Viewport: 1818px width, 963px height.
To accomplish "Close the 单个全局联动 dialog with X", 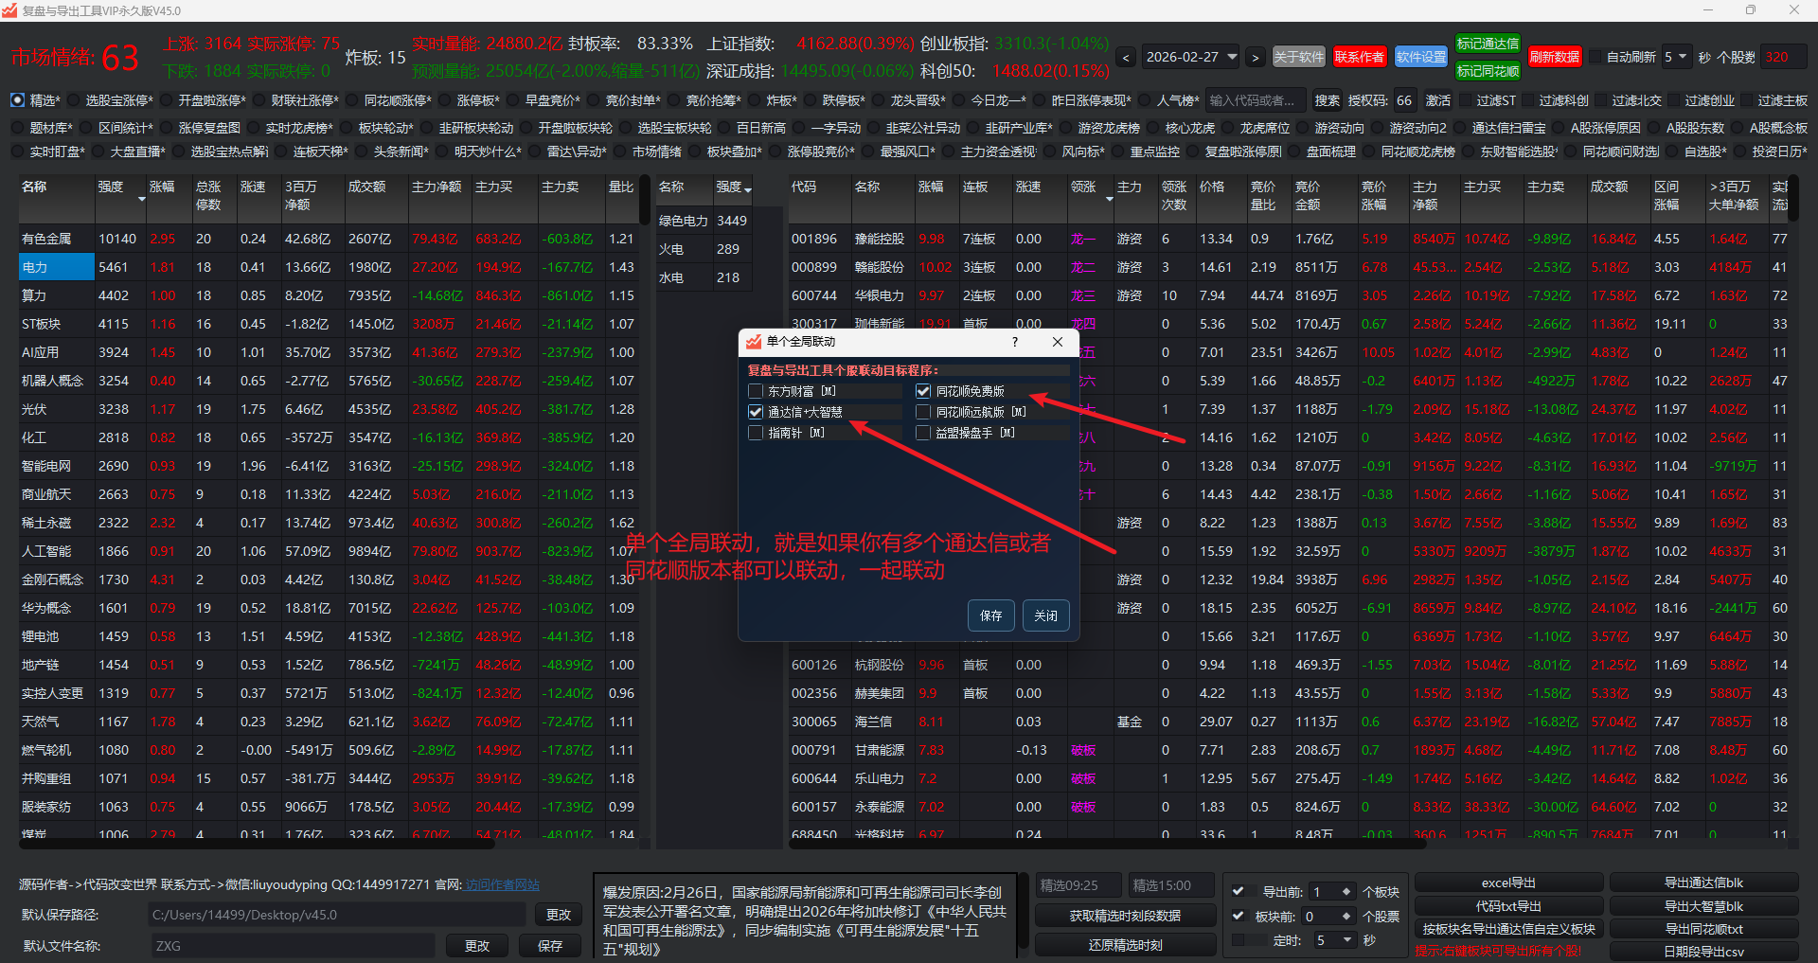I will pyautogui.click(x=1058, y=342).
